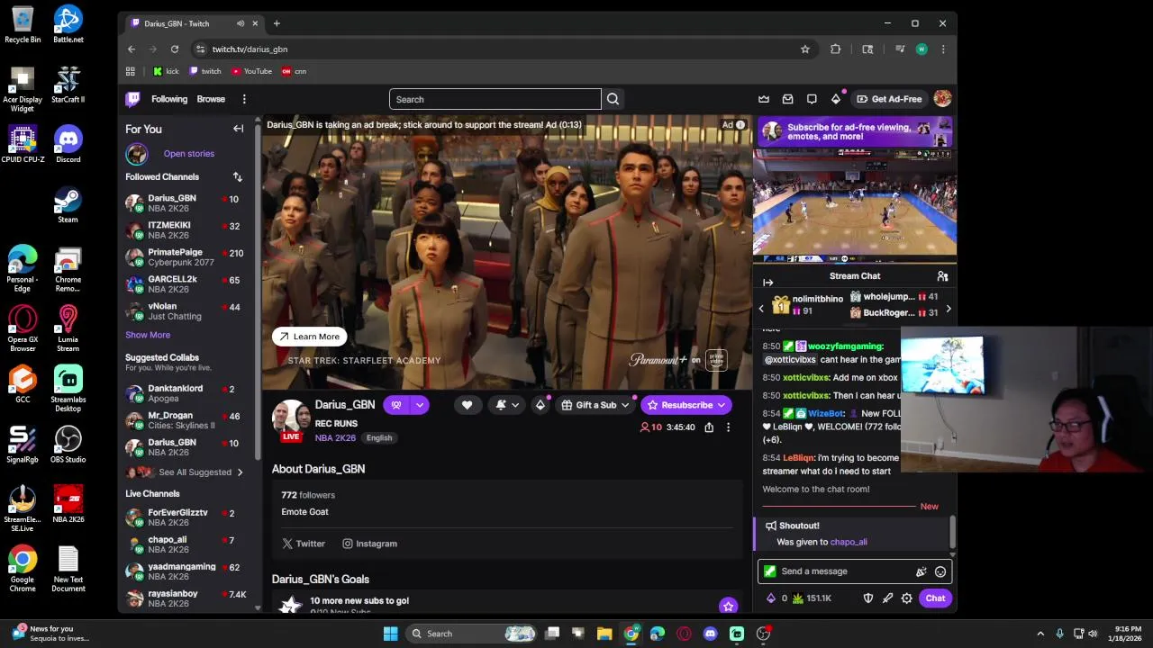Collapse the stream chat panel
The height and width of the screenshot is (648, 1153).
pyautogui.click(x=767, y=283)
